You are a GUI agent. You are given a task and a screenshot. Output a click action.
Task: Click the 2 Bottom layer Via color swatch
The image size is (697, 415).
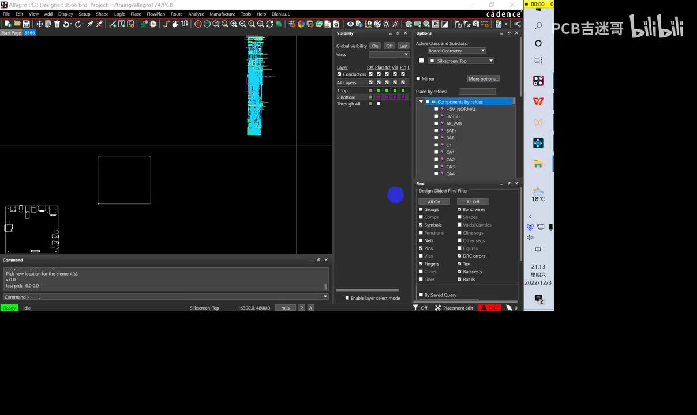tap(395, 97)
